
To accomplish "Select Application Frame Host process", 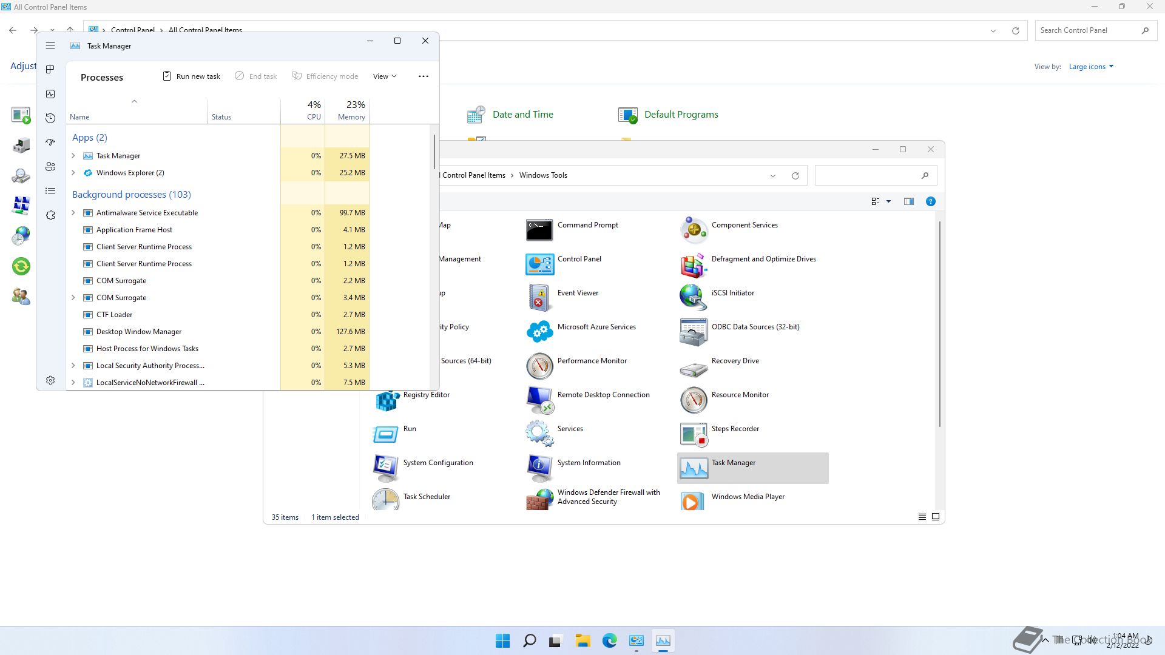I will [218, 230].
